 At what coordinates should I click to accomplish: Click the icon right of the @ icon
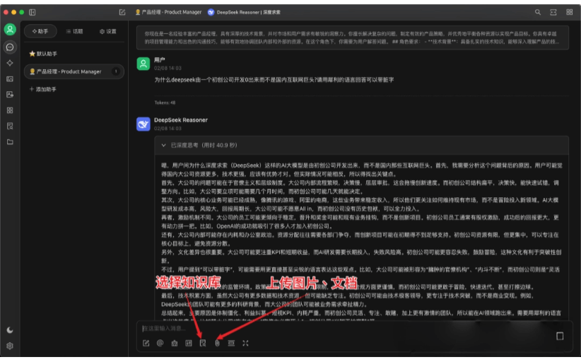(x=175, y=343)
